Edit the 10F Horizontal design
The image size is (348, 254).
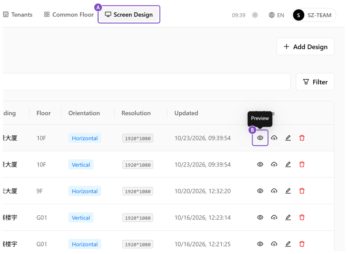(x=288, y=138)
